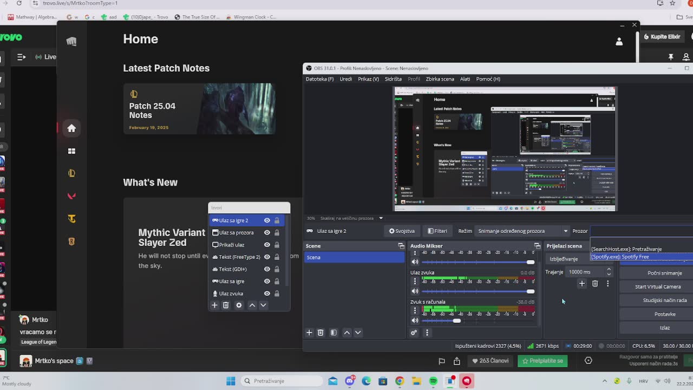Lock the Ulaz sa igre 2 source
Screen dimensions: 693x390
tap(277, 220)
